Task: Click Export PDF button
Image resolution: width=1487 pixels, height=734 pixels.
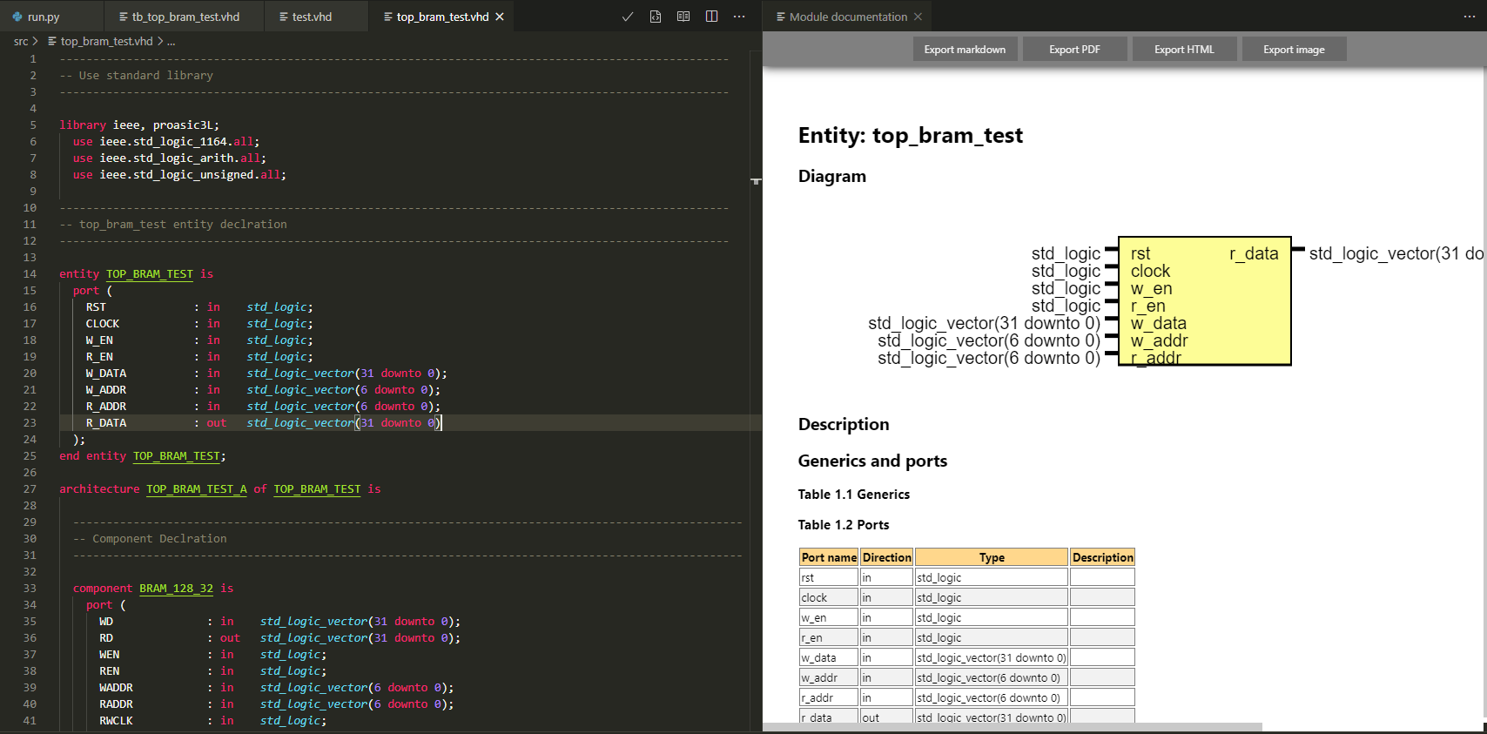Action: click(x=1074, y=50)
